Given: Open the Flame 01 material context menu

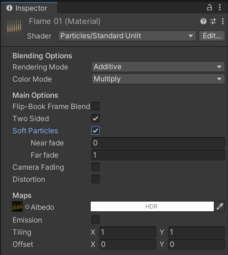Looking at the screenshot, I should pos(223,21).
